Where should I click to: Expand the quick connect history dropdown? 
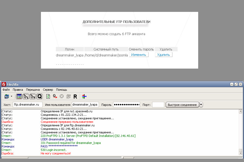[x=201, y=105]
